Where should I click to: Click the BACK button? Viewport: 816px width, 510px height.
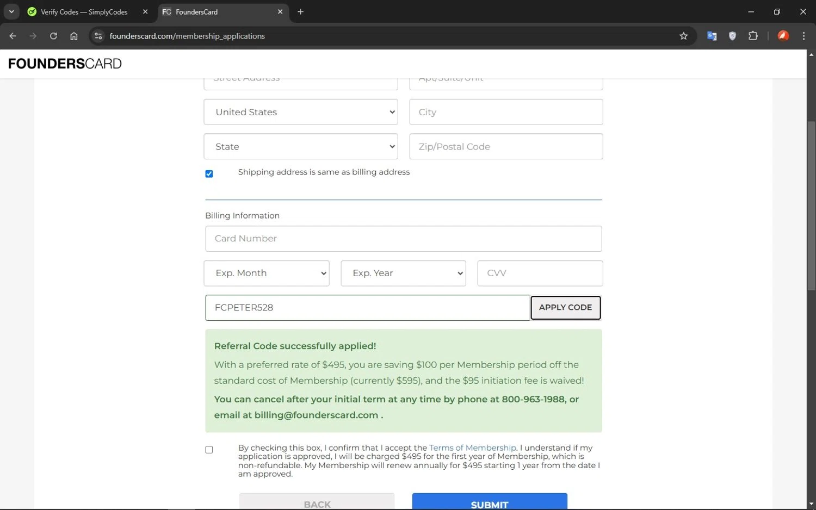(x=317, y=501)
